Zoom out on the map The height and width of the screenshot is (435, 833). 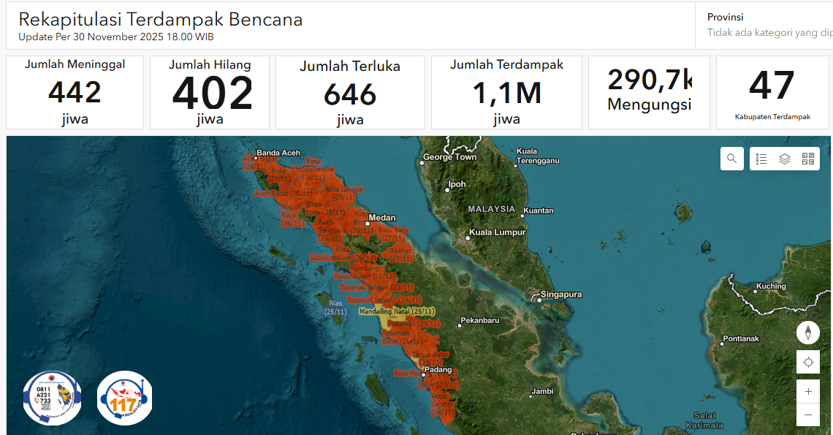point(807,415)
